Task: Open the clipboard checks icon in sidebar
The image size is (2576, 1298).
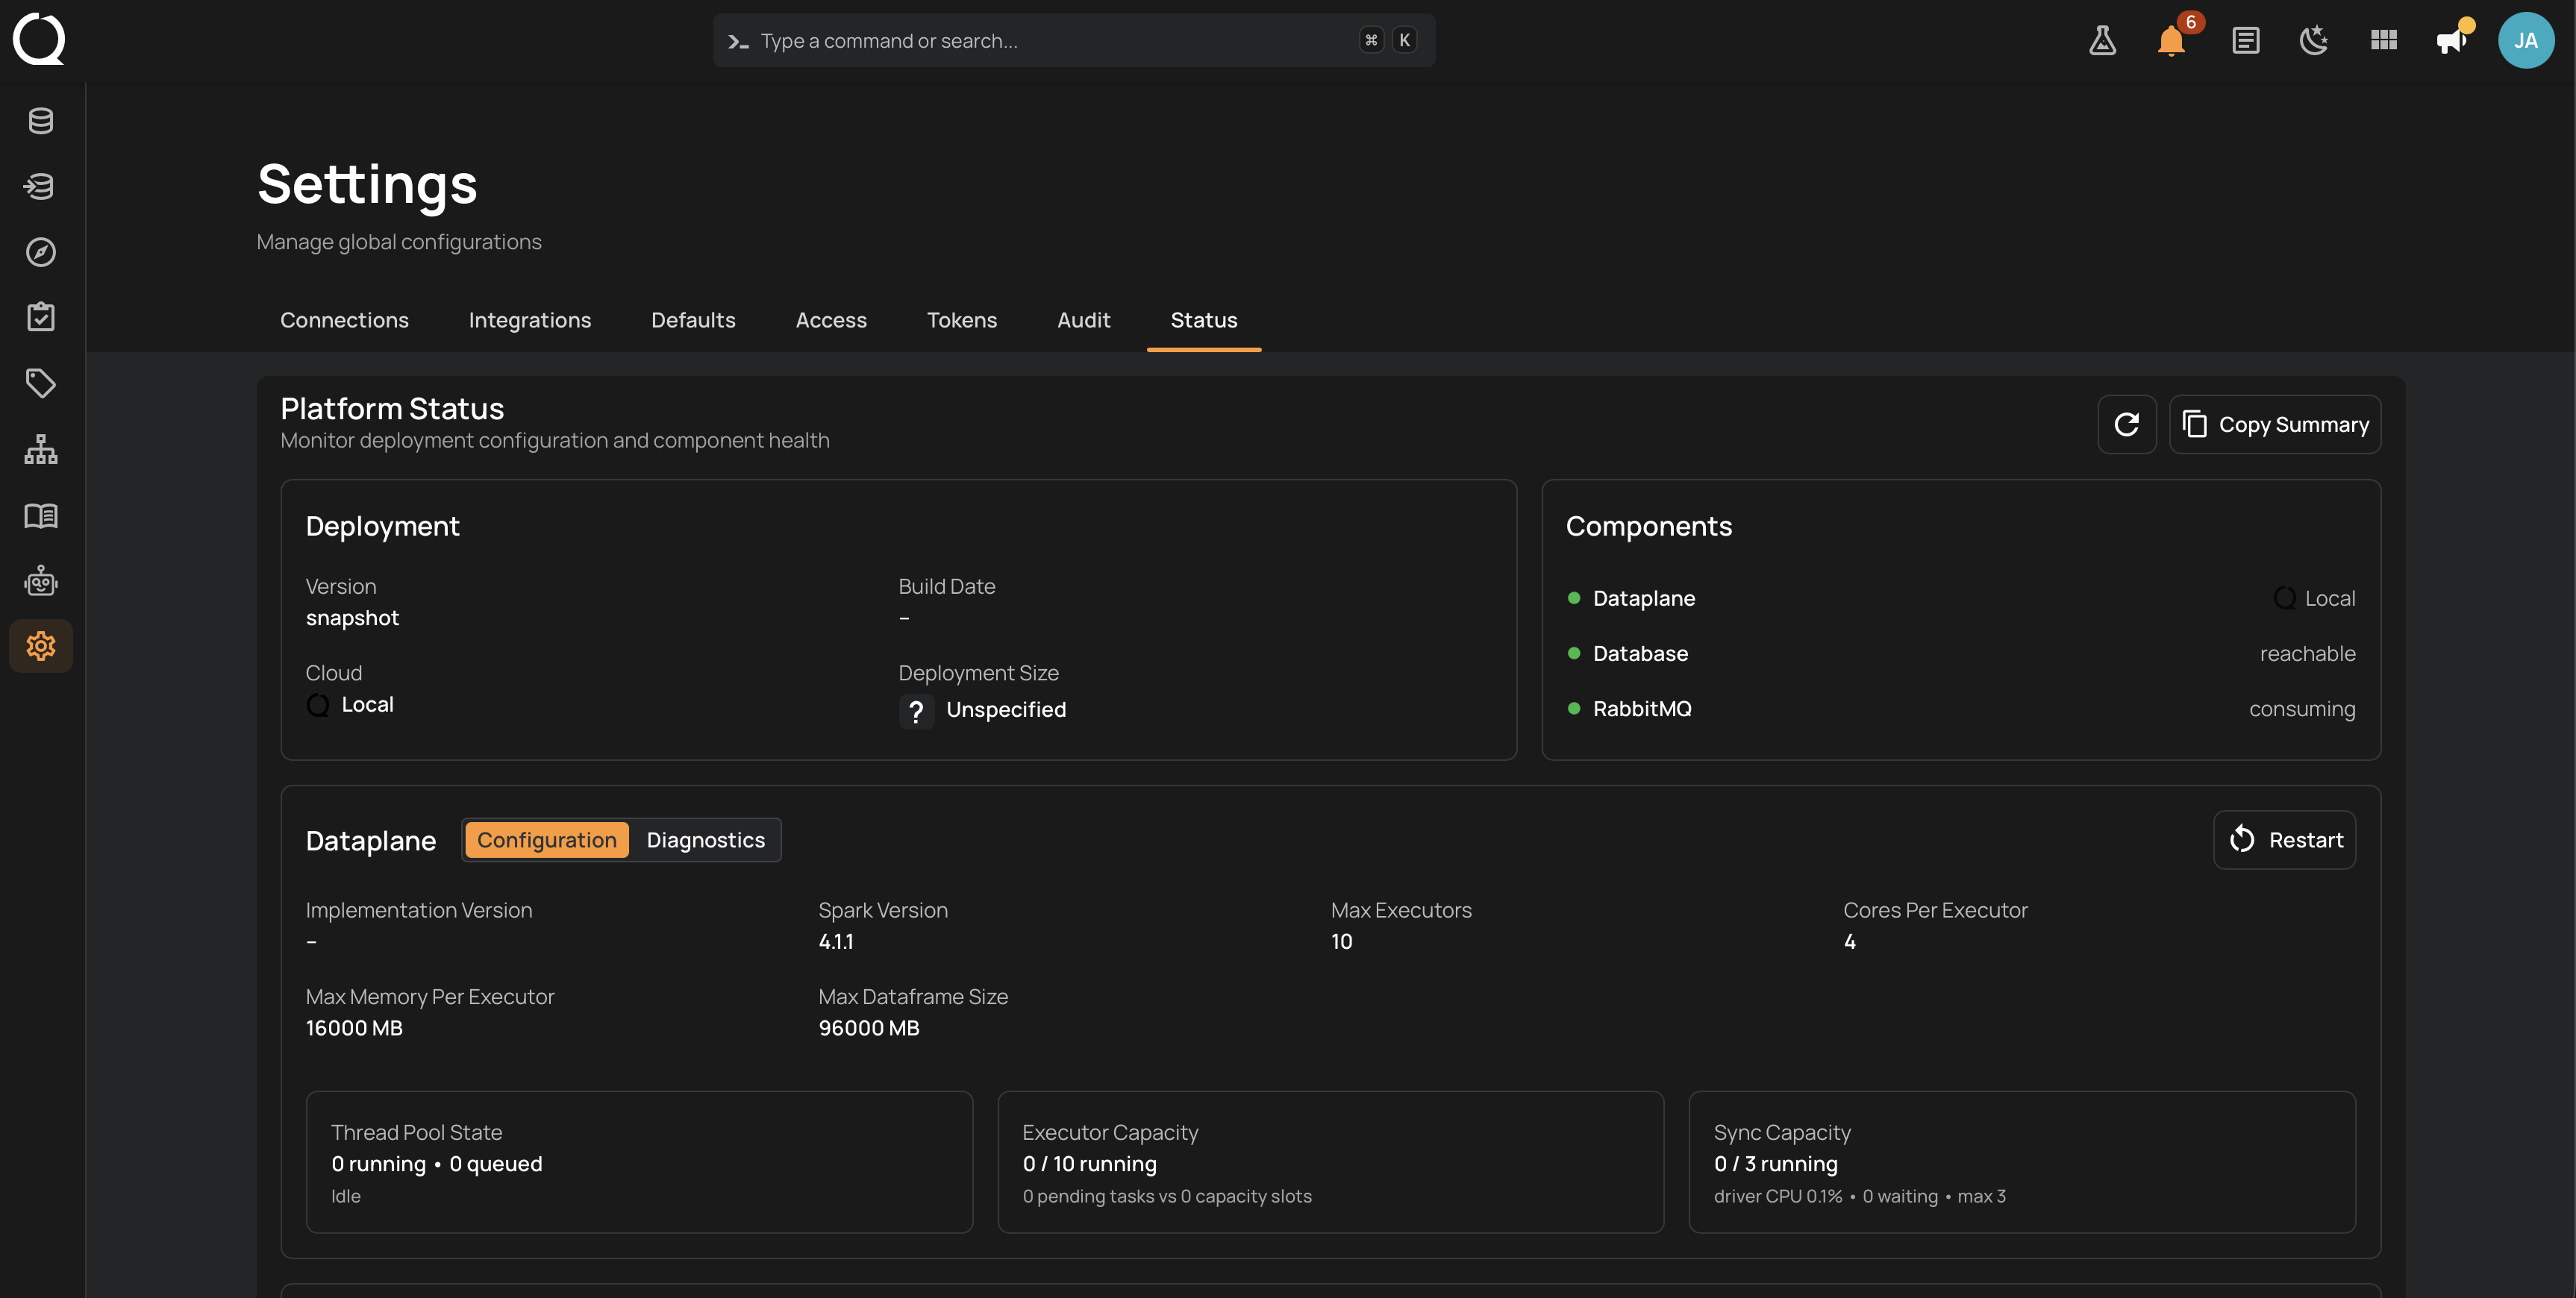Action: tap(41, 317)
